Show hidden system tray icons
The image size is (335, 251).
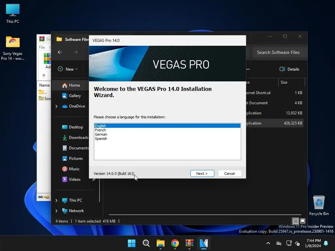268,243
